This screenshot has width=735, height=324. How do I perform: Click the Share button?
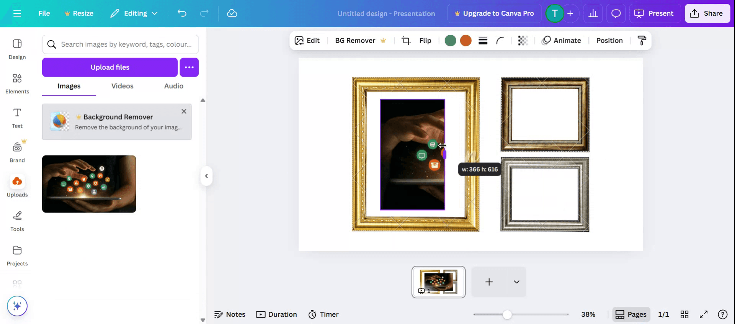point(707,13)
